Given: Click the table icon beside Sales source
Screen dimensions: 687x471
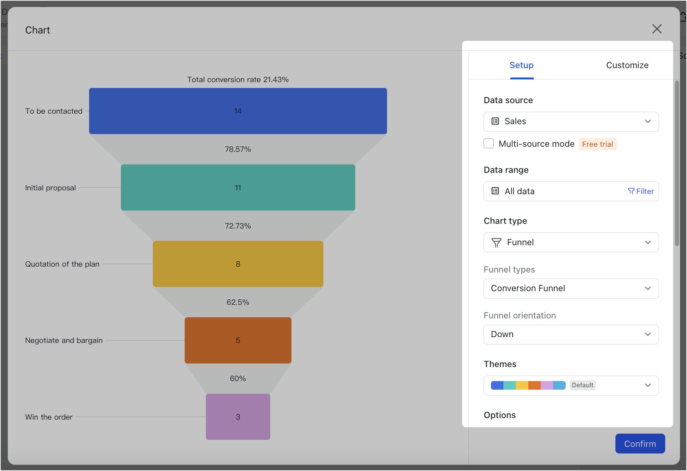Looking at the screenshot, I should coord(494,121).
